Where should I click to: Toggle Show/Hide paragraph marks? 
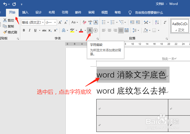tap(165, 22)
